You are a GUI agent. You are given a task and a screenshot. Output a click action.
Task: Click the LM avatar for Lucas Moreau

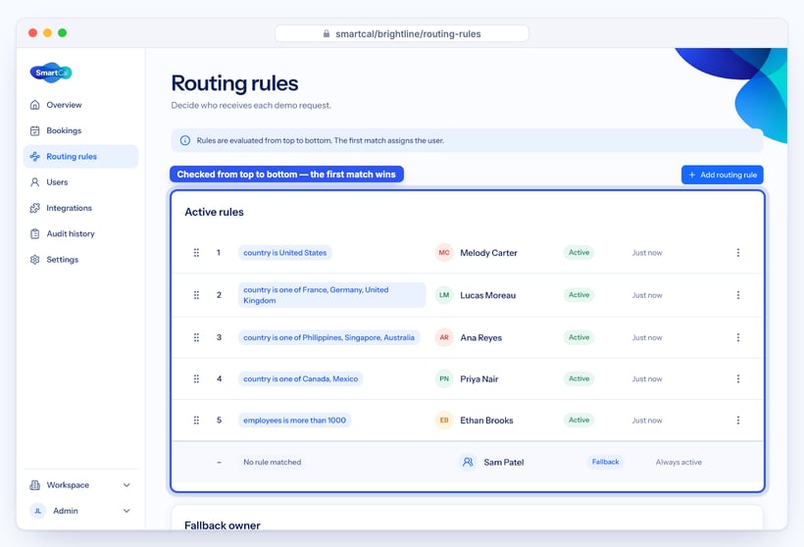444,295
